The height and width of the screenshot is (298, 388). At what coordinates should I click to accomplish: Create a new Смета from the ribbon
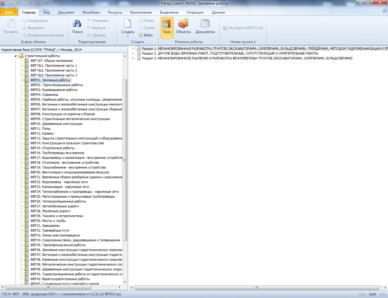tap(146, 28)
